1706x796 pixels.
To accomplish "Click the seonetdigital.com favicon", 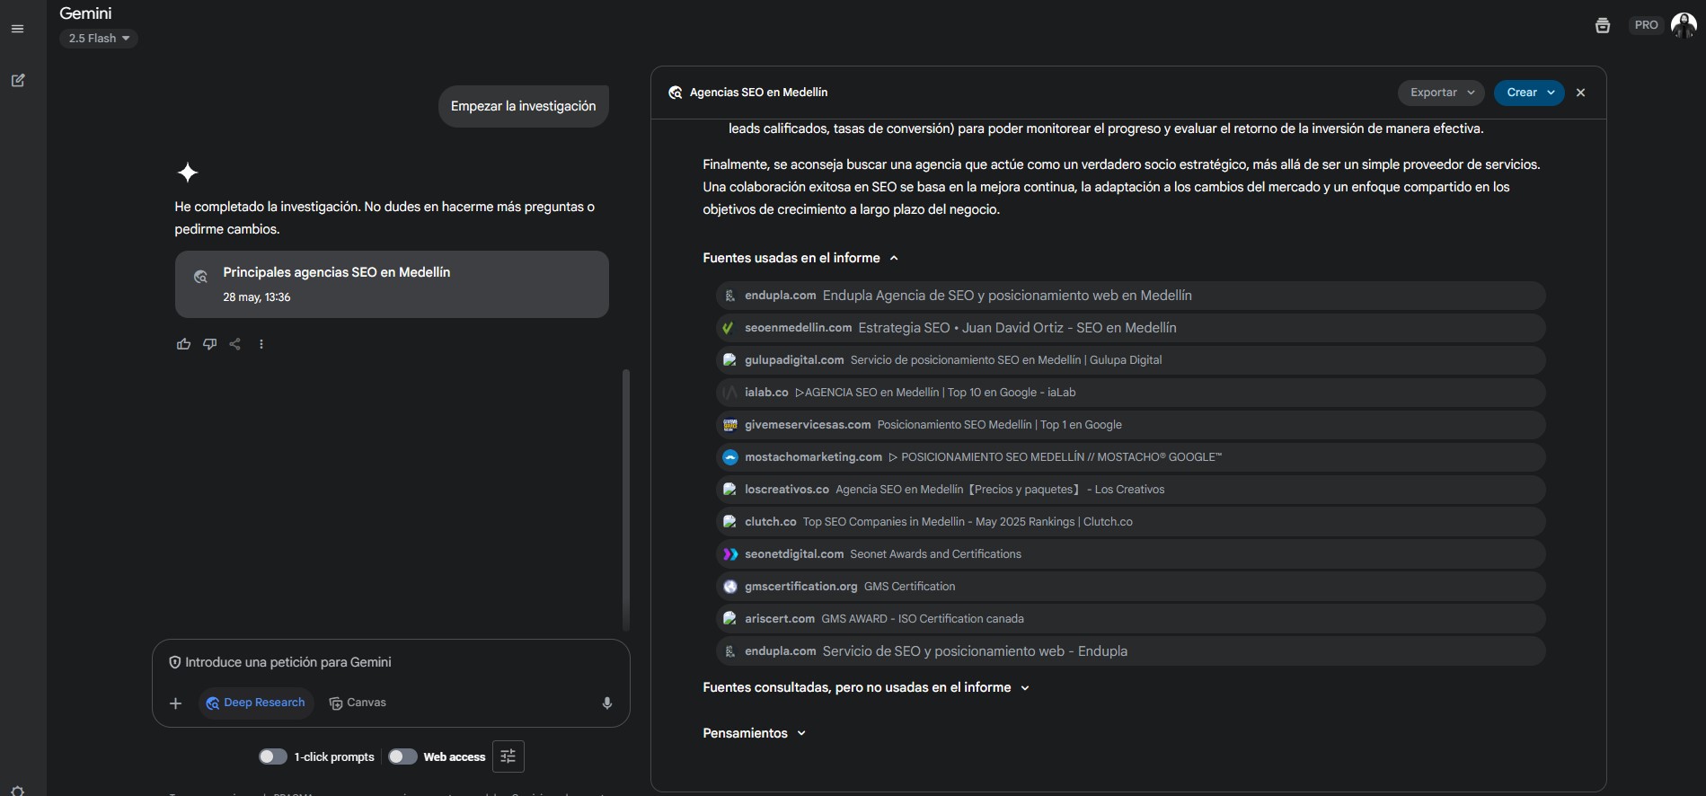I will click(730, 554).
